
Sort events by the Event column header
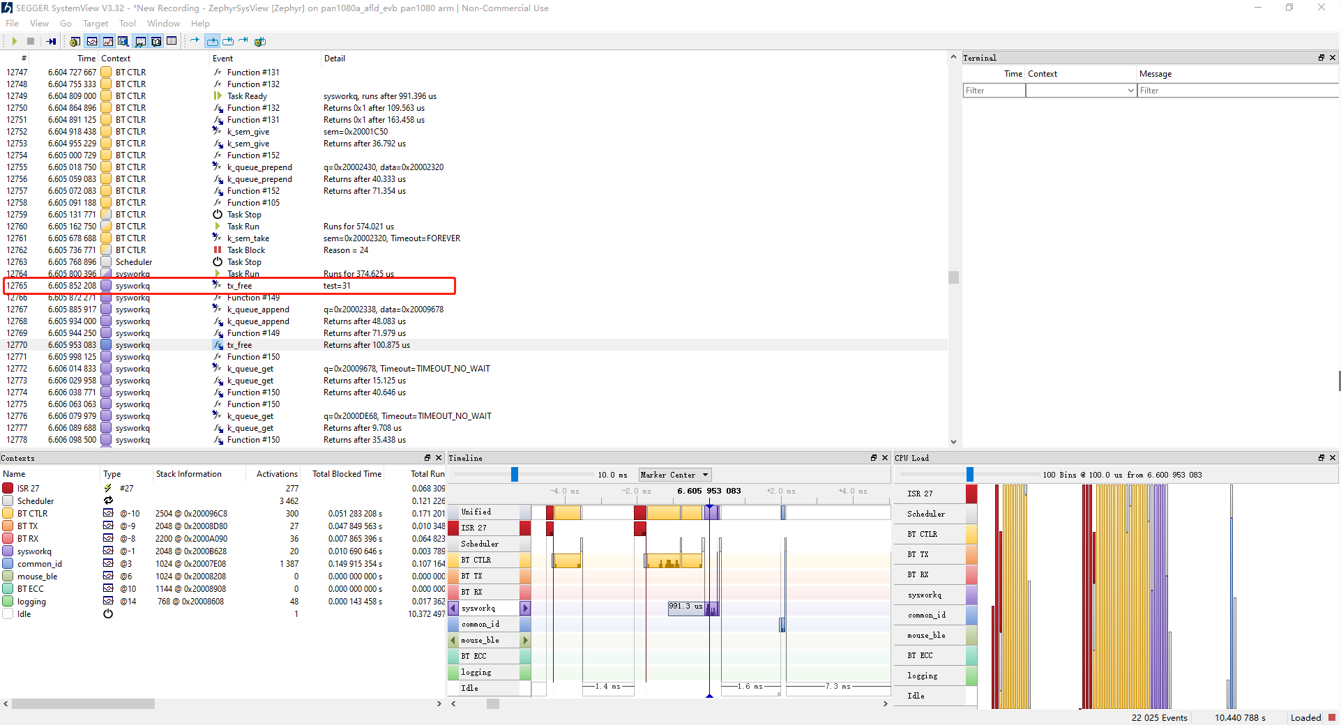coord(223,59)
